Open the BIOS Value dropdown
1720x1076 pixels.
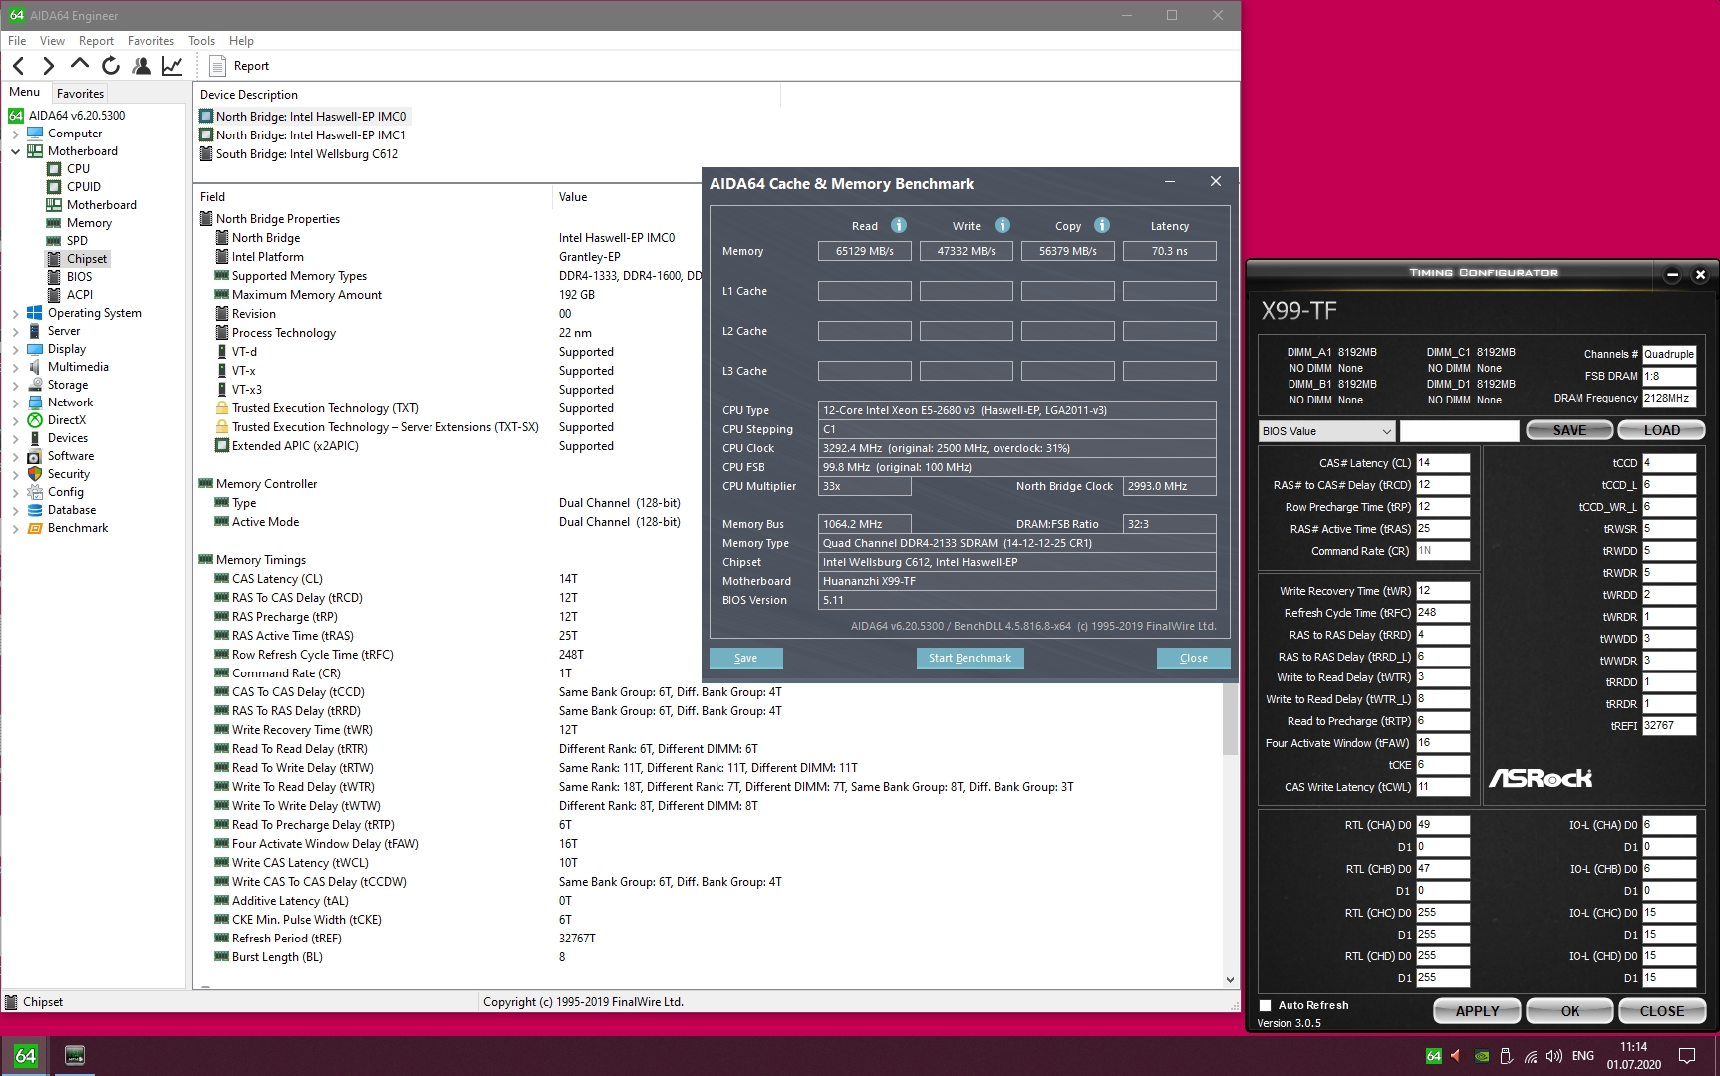pyautogui.click(x=1326, y=431)
